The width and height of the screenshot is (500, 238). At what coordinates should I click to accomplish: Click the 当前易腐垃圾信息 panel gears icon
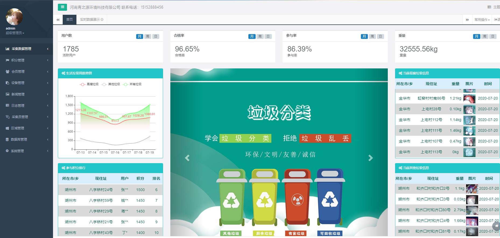pos(400,73)
